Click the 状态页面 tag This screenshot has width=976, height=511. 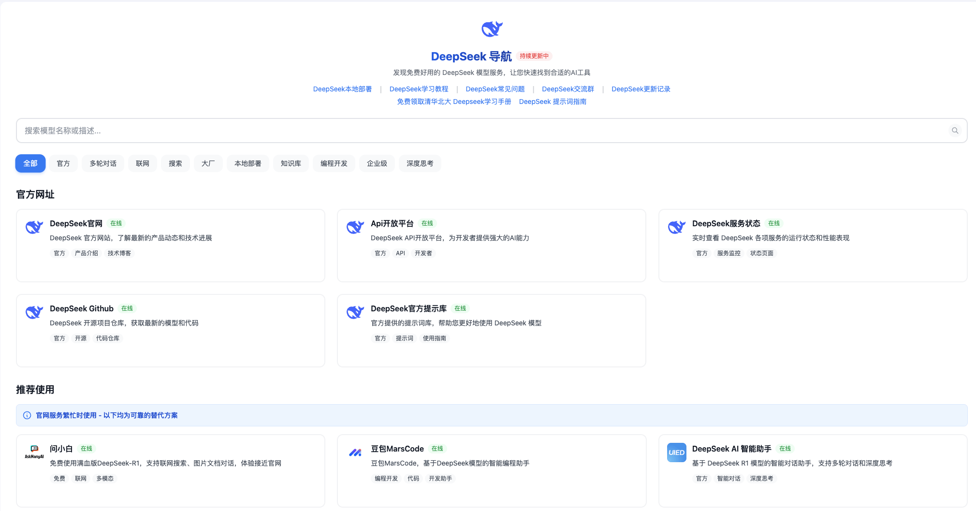point(762,253)
